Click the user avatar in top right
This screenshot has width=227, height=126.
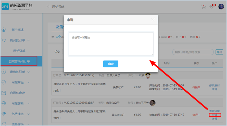click(221, 7)
